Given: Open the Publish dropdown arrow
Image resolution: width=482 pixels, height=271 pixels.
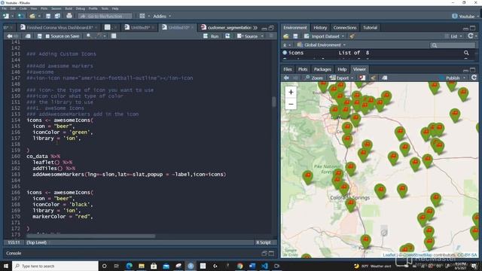Looking at the screenshot, I should [x=464, y=78].
